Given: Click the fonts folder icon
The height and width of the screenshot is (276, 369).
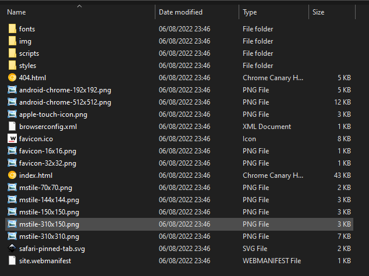Looking at the screenshot, I should [12, 28].
